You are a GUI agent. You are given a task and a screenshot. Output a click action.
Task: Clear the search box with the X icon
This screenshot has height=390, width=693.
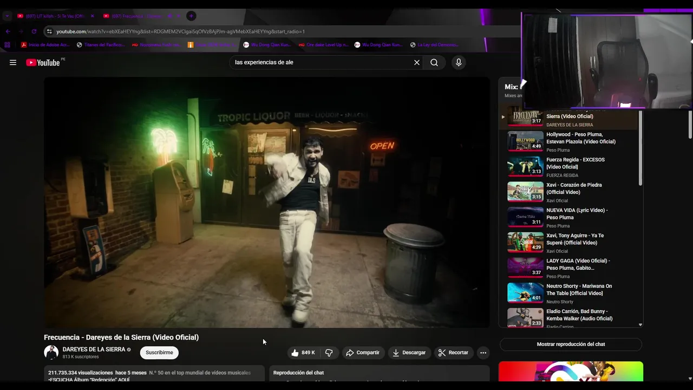pos(417,62)
